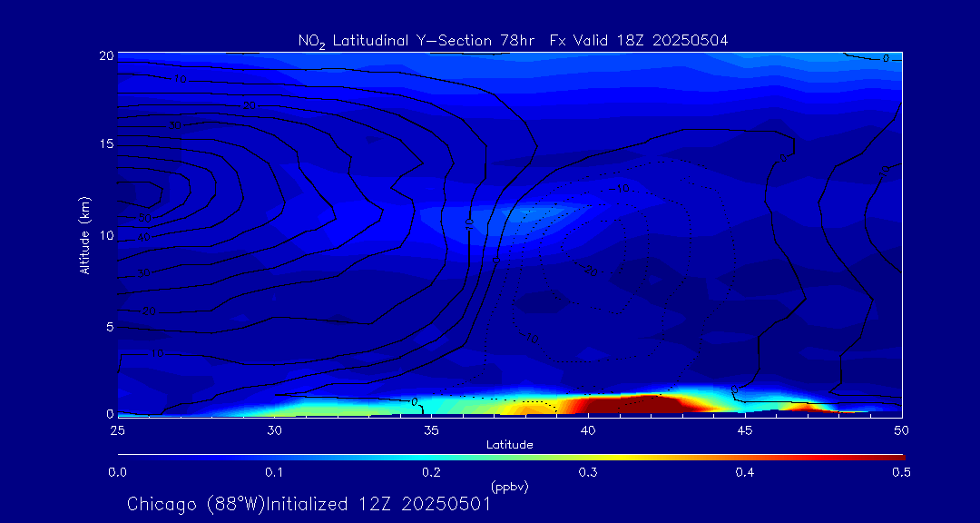Click the contour label 50
This screenshot has width=980, height=523.
pos(144,218)
